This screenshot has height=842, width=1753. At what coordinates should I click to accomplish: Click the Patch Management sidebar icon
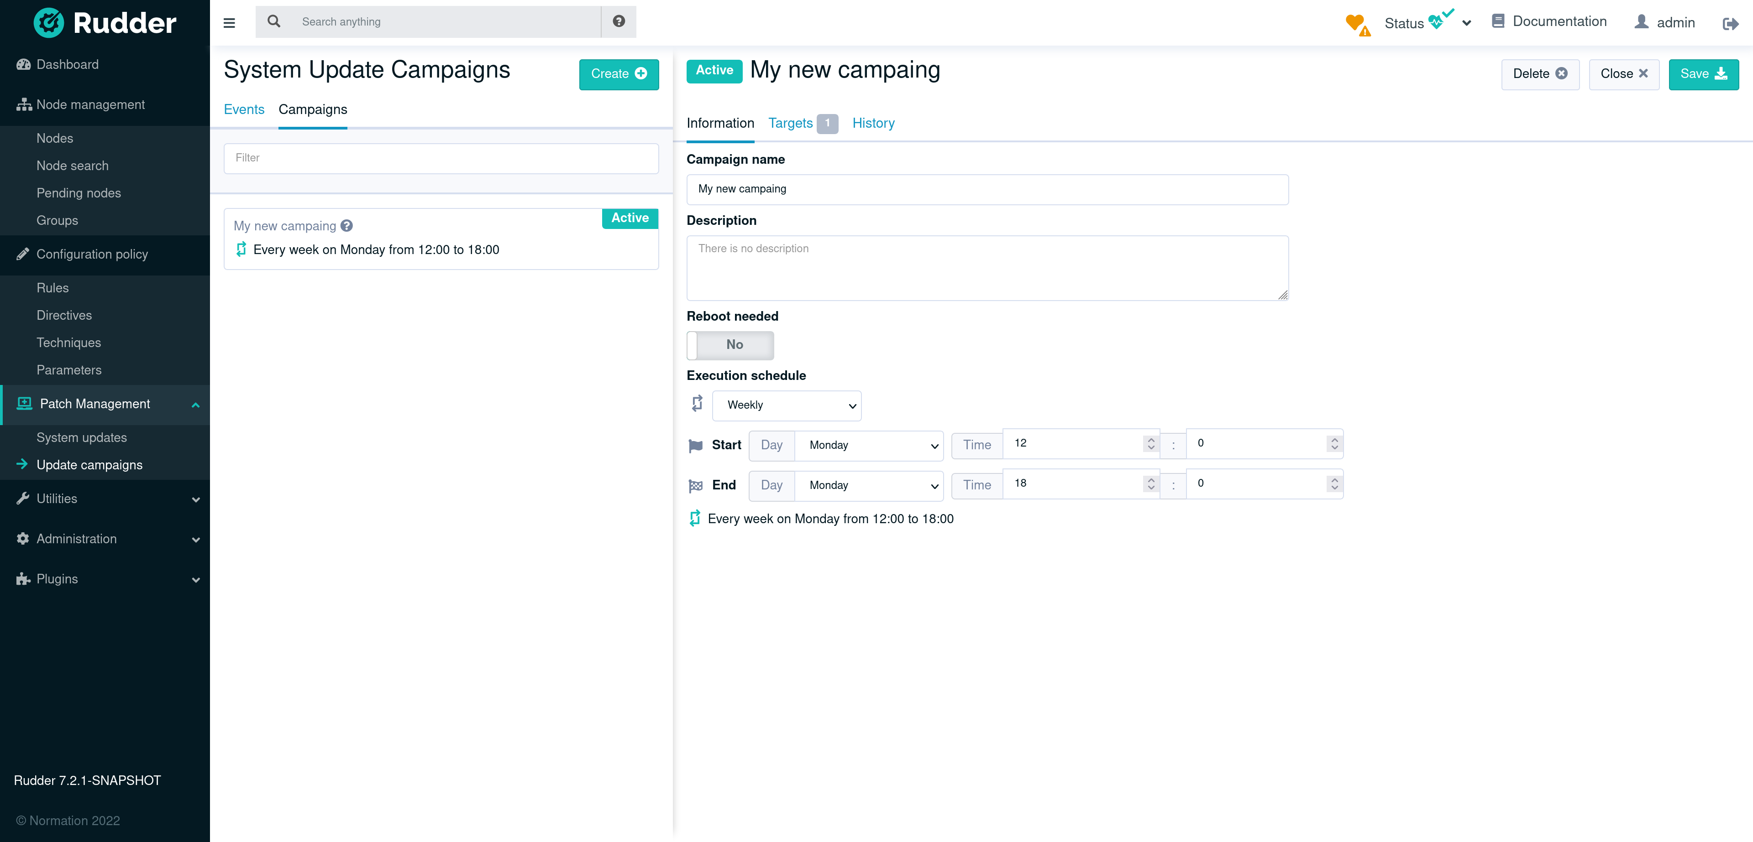coord(24,403)
